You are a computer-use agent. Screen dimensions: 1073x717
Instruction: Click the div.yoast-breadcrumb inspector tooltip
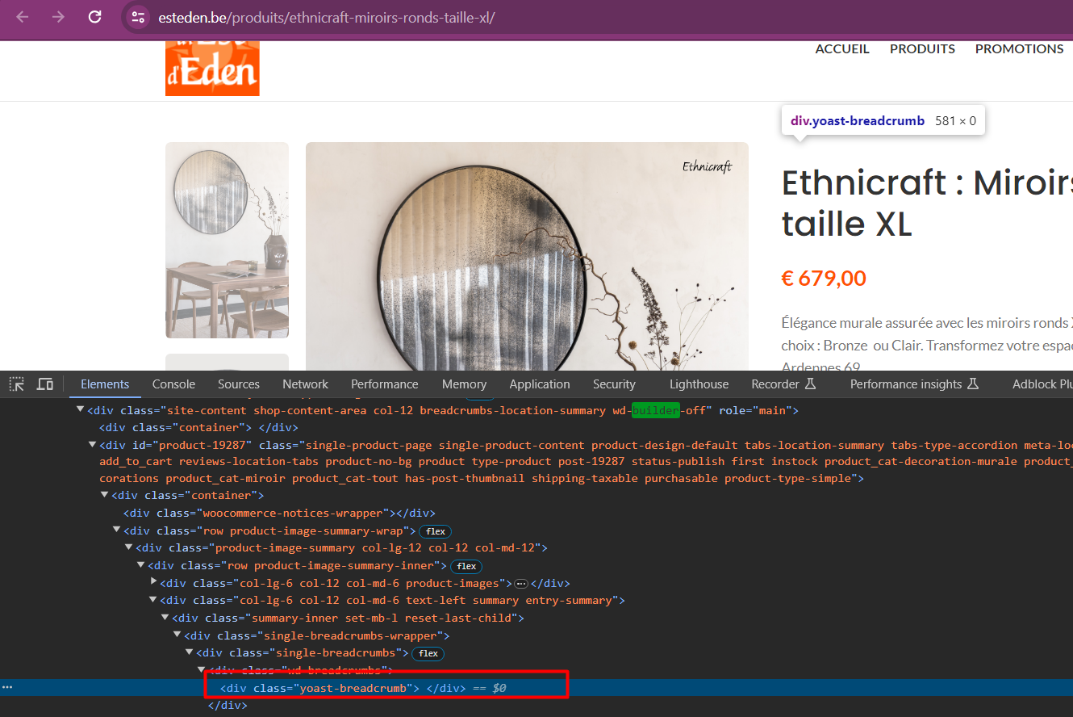click(x=883, y=121)
